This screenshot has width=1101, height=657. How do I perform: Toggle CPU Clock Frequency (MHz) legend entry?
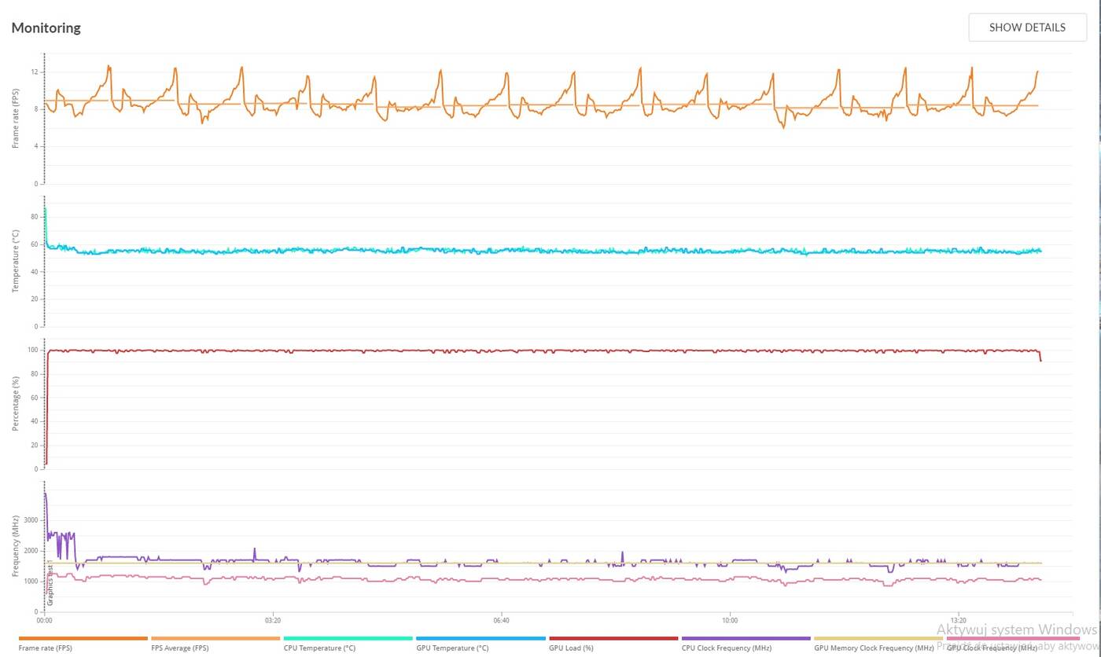pos(726,648)
